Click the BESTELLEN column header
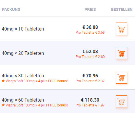 coord(122,9)
